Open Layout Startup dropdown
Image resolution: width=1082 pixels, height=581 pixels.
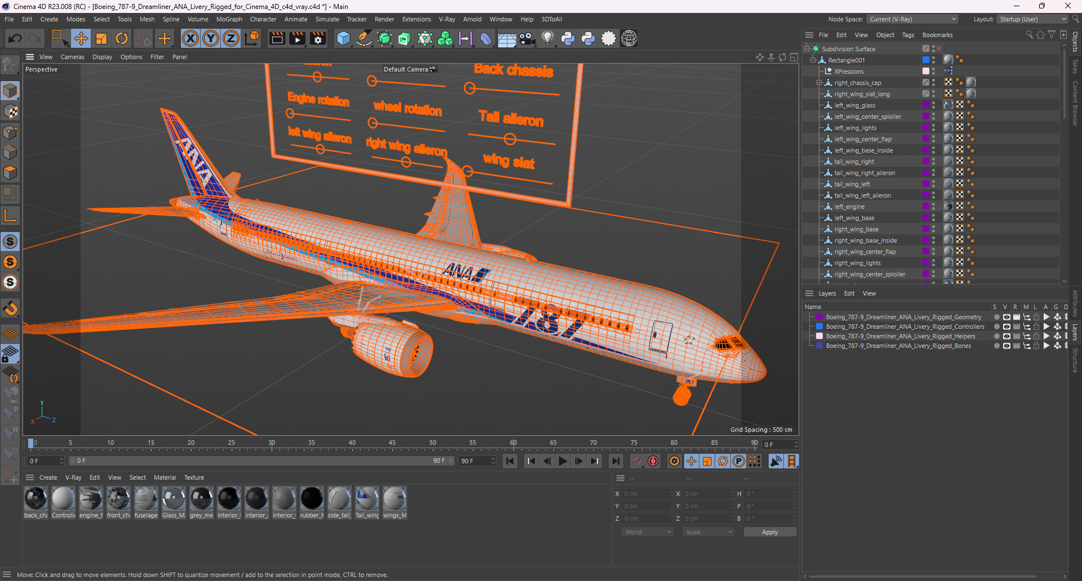coord(1032,19)
